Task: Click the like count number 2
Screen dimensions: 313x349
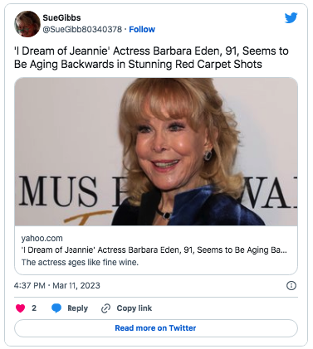Action: (x=34, y=308)
